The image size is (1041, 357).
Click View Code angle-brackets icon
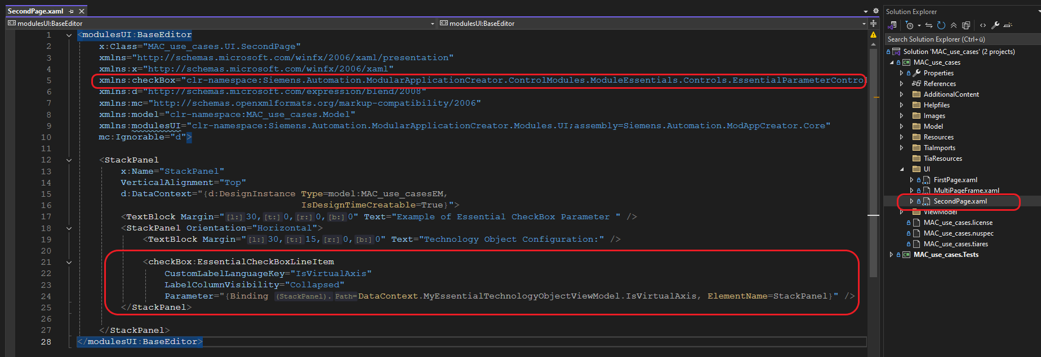(x=982, y=25)
